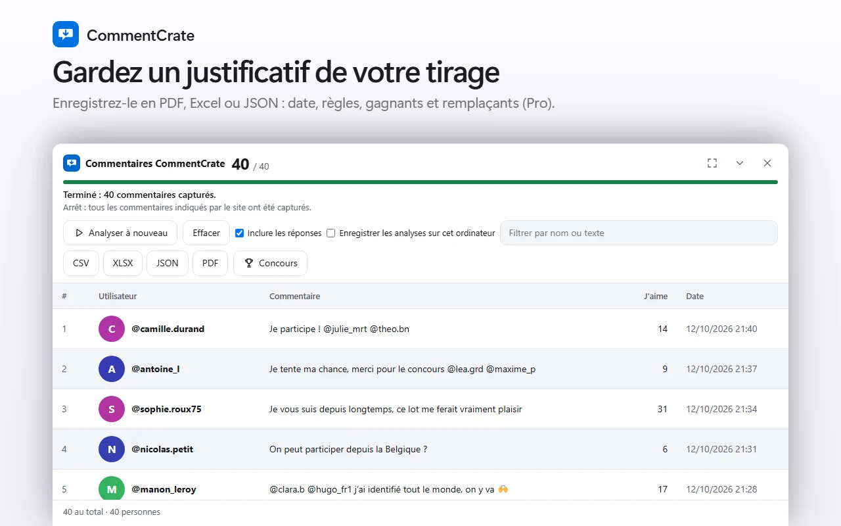Click comment 'On peut participer depuis la Belgique ?'
The width and height of the screenshot is (841, 526).
click(348, 449)
